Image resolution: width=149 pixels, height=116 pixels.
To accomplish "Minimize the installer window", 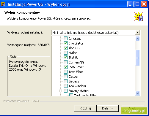I will coord(130,4).
